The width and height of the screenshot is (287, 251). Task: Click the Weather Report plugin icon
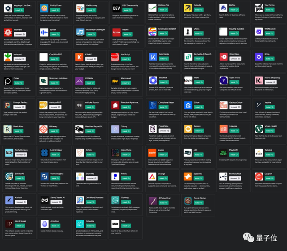pyautogui.click(x=79, y=130)
